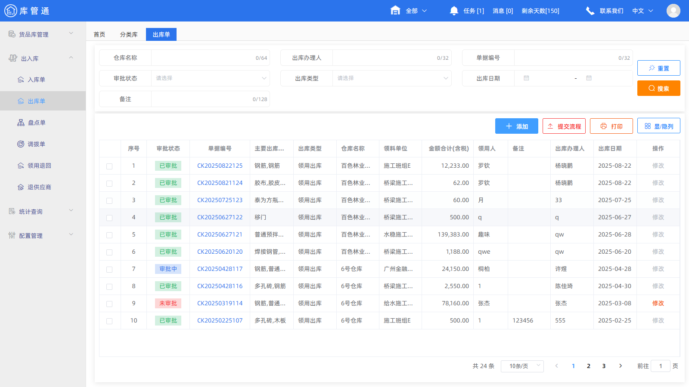Click the 领用退回 sidebar icon

(x=20, y=166)
